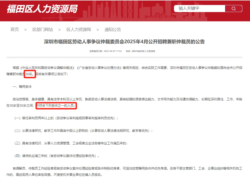Open the 首页 breadcrumb link
250x185 pixels.
tap(14, 29)
